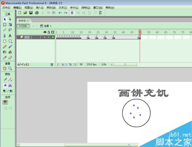Click the Open file toolbar icon
The height and width of the screenshot is (147, 192).
coord(25,13)
